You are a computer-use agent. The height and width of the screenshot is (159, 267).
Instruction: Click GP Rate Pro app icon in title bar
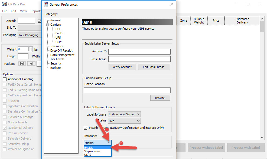point(5,4)
